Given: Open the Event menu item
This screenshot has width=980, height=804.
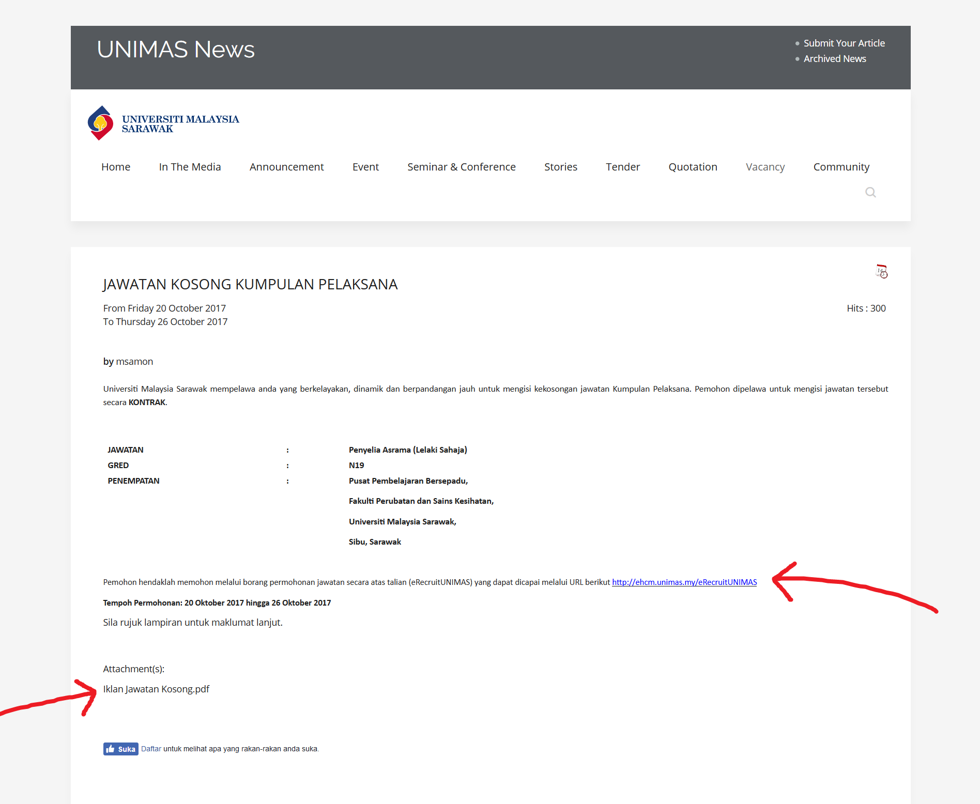Looking at the screenshot, I should [365, 167].
